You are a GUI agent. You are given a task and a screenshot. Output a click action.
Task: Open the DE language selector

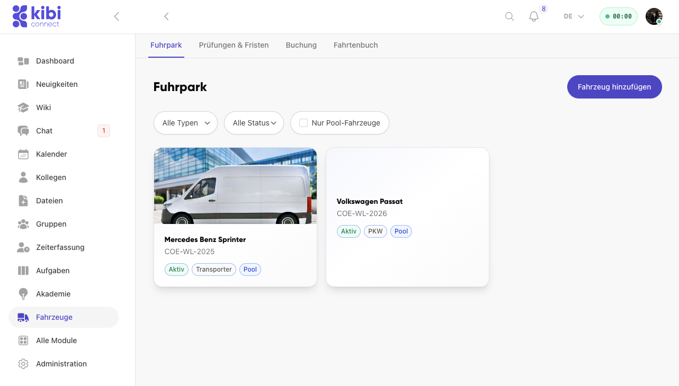click(x=573, y=16)
